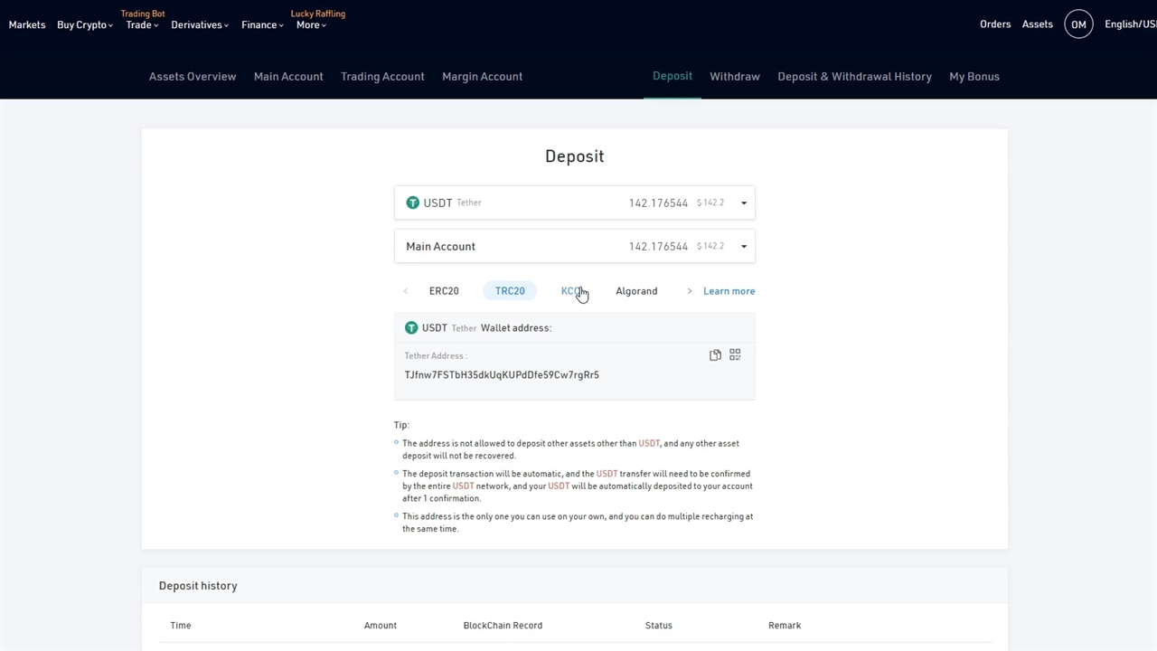Click the Learn more link

pos(729,291)
